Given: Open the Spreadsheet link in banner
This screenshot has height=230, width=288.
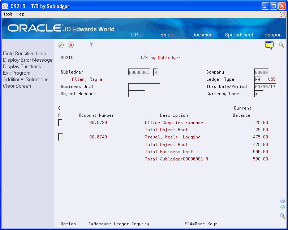Looking at the screenshot, I should (239, 35).
